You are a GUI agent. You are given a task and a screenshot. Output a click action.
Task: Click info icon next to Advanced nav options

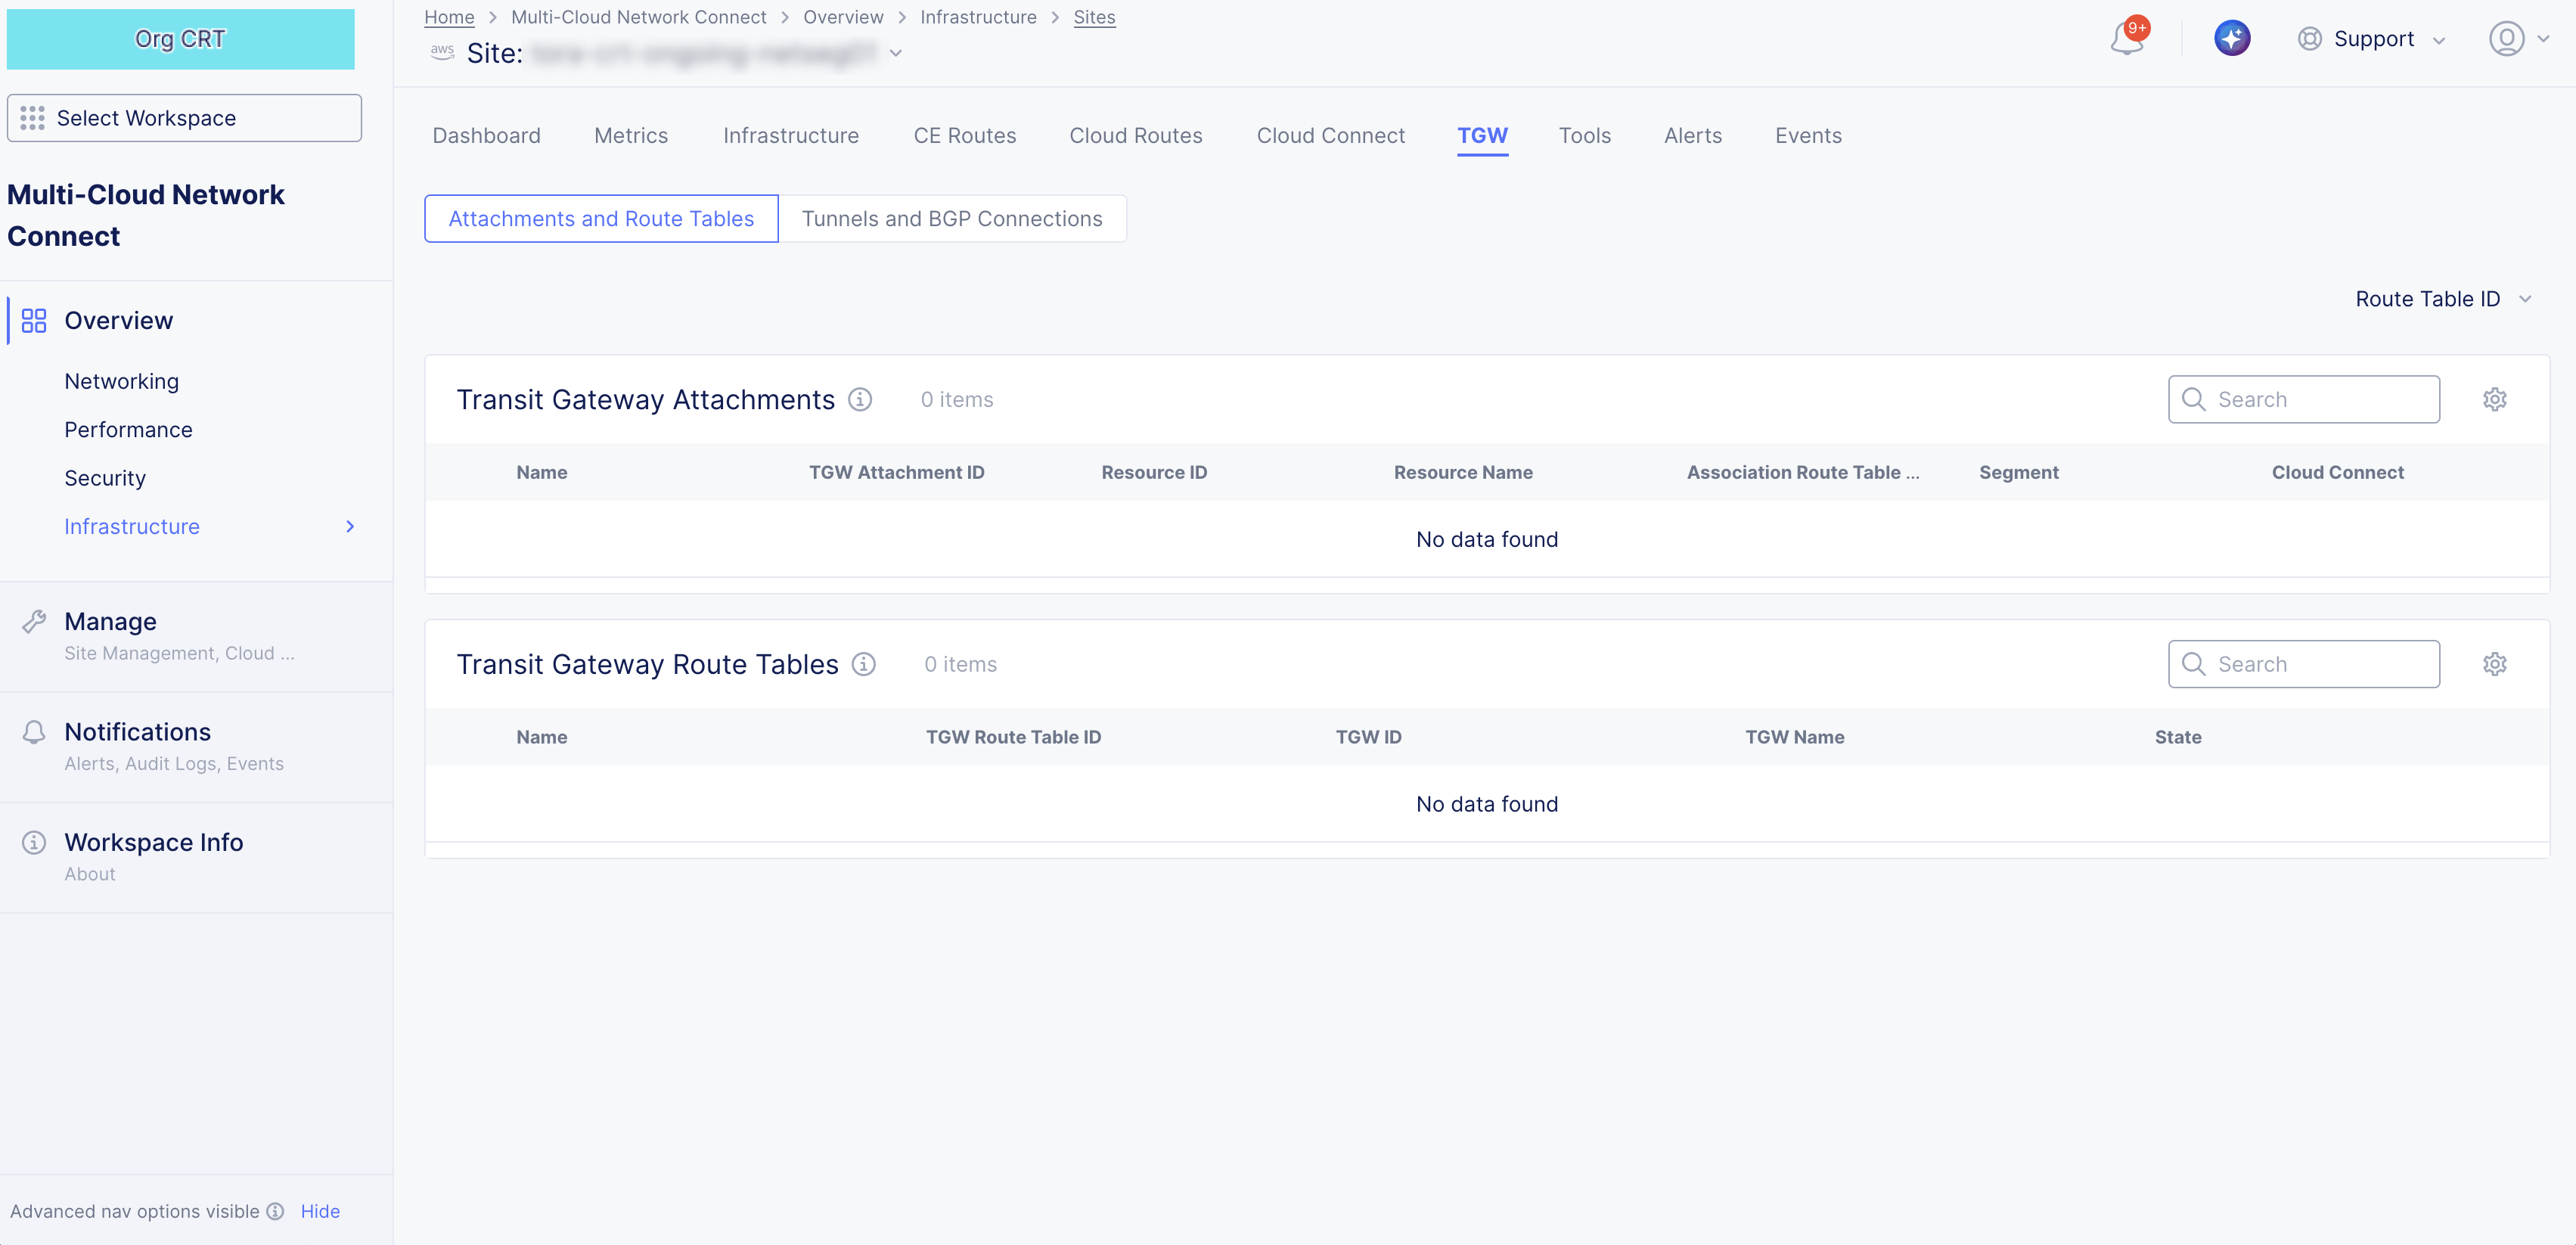click(x=276, y=1211)
